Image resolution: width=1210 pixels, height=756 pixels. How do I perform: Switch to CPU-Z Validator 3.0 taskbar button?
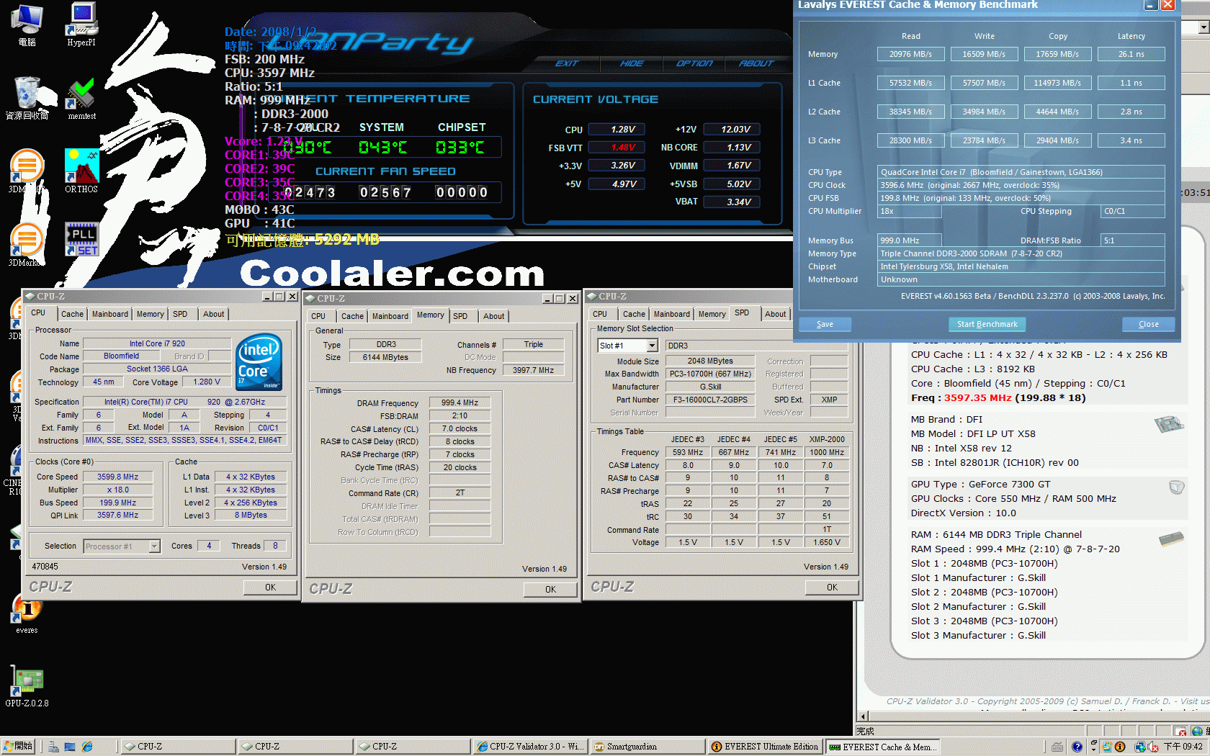click(531, 747)
